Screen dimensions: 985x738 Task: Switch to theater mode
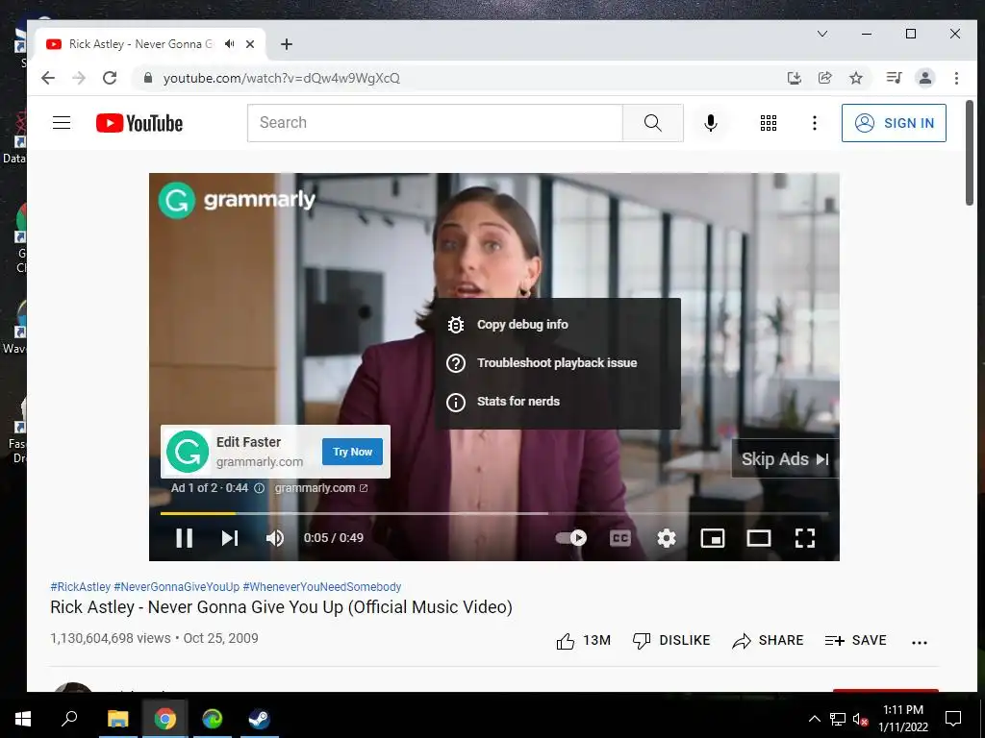(759, 538)
